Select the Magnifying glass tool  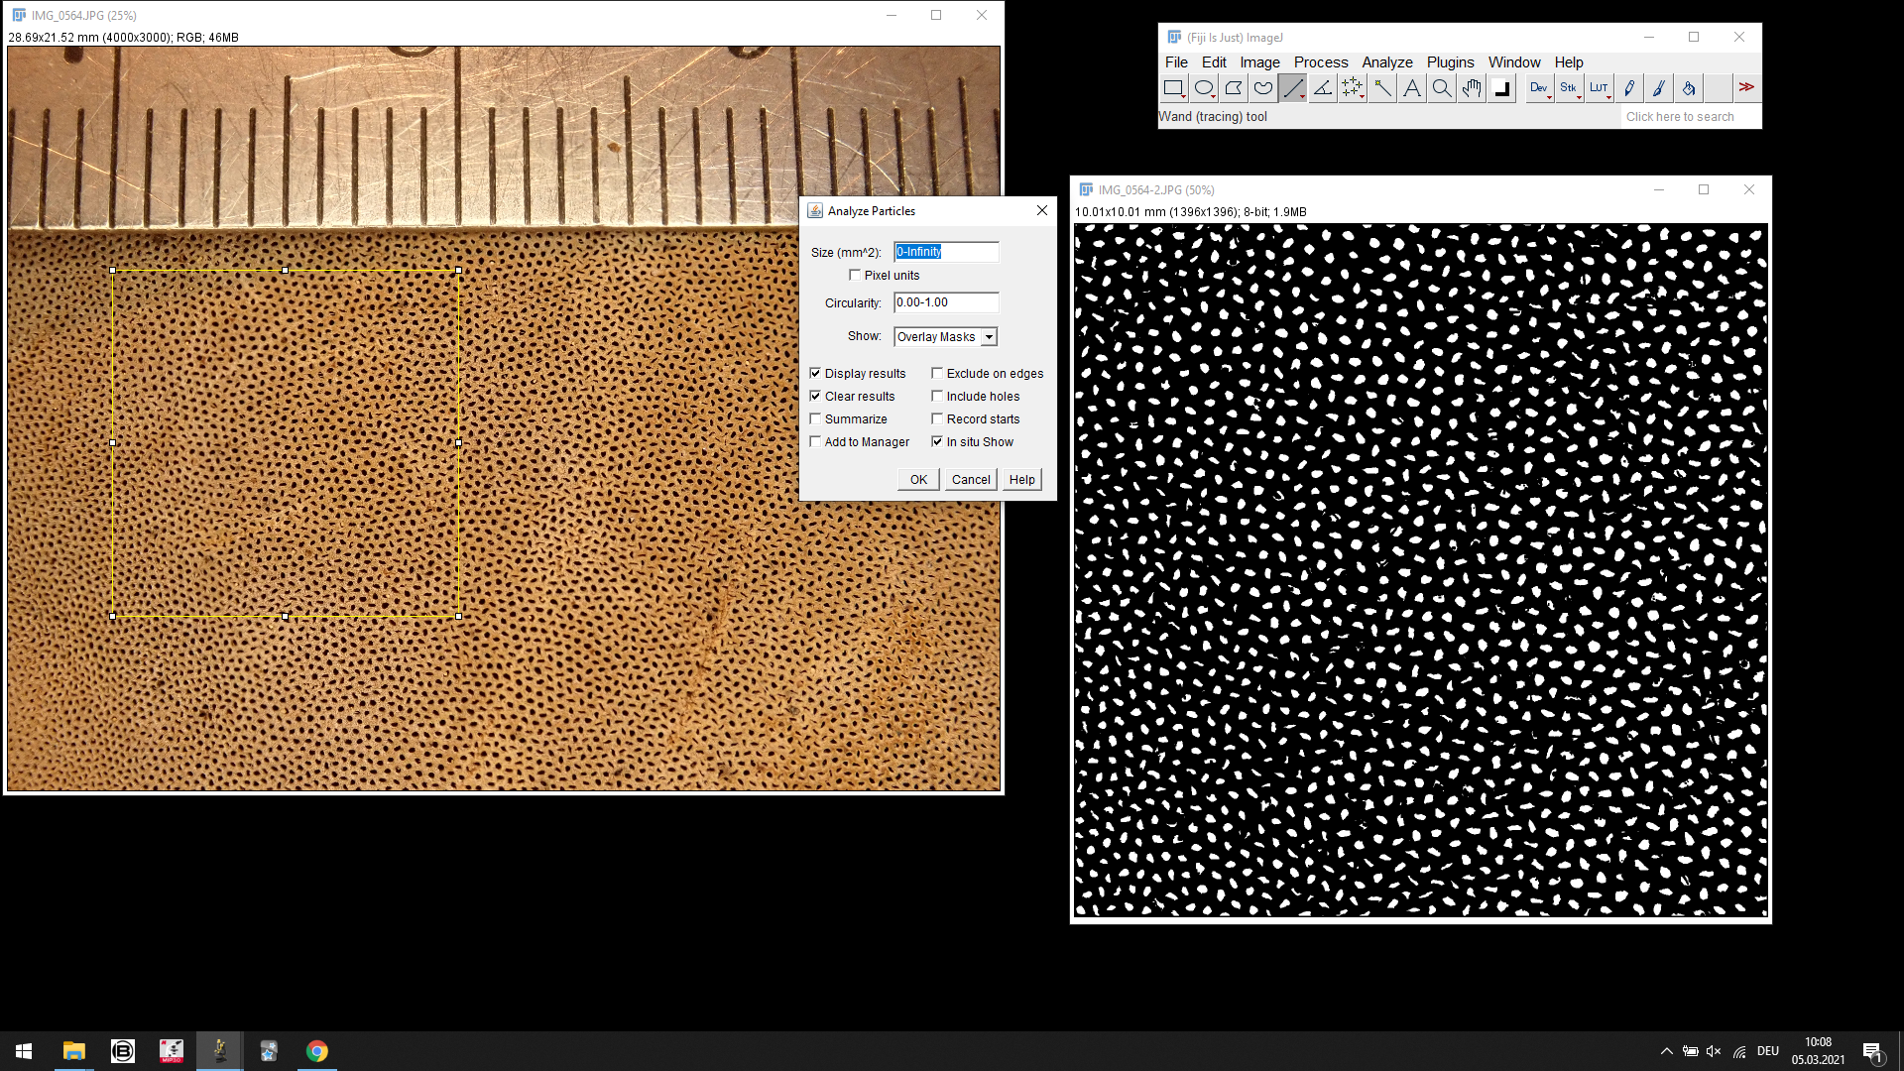pos(1441,88)
